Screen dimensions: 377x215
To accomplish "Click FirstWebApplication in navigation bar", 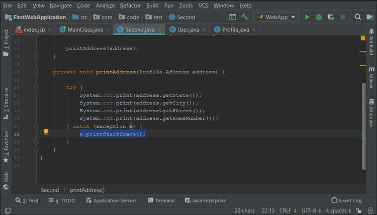I will [35, 17].
